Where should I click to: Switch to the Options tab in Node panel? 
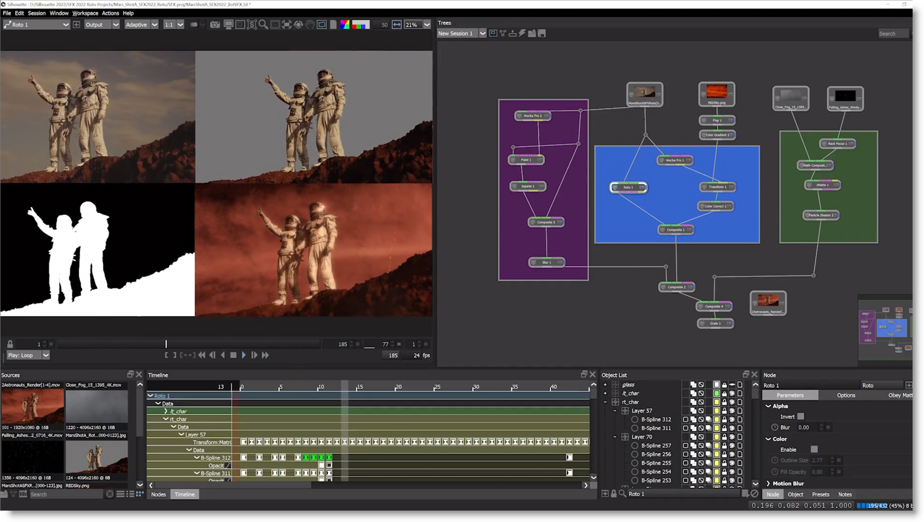pyautogui.click(x=846, y=395)
